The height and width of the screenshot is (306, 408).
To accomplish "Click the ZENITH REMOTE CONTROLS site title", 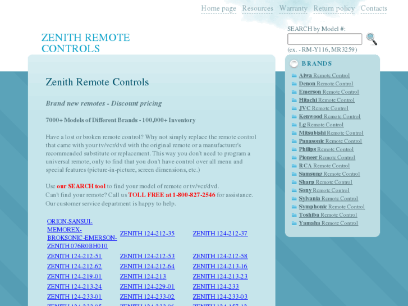I will click(86, 43).
